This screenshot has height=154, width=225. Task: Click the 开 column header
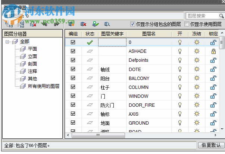(x=180, y=34)
